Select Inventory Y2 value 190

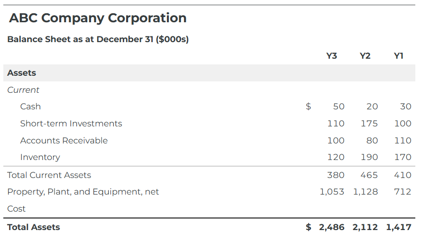coord(369,157)
